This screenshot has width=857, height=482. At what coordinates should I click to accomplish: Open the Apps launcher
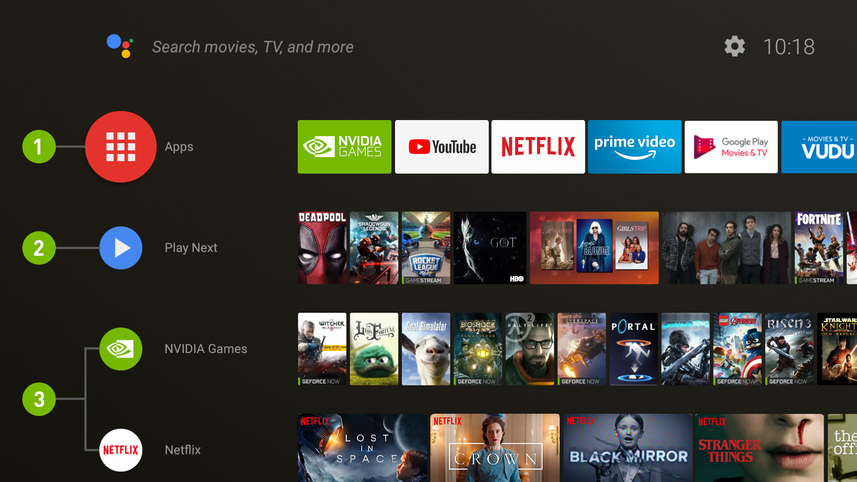tap(120, 147)
